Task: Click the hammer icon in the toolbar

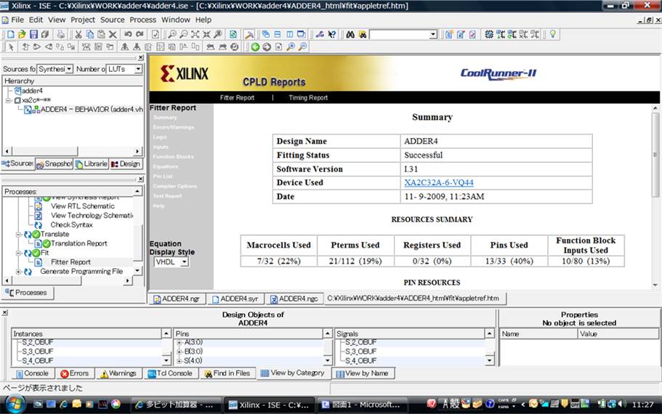Action: [249, 35]
